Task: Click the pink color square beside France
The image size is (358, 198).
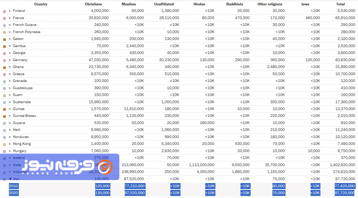Action: coord(4,18)
